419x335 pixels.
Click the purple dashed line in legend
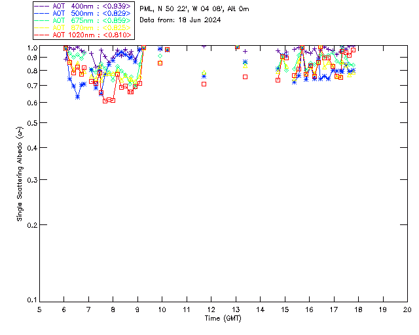tap(42, 6)
